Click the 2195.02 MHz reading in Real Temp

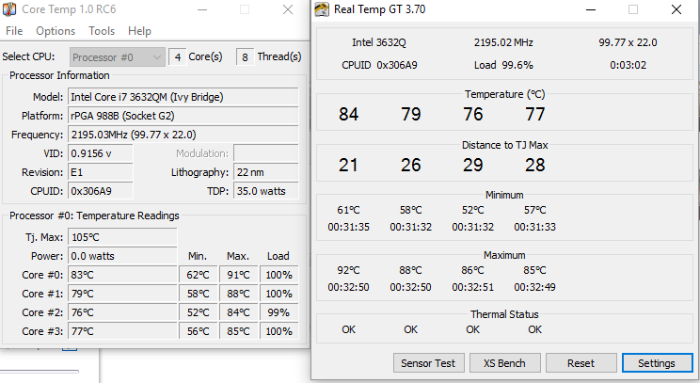pyautogui.click(x=503, y=42)
